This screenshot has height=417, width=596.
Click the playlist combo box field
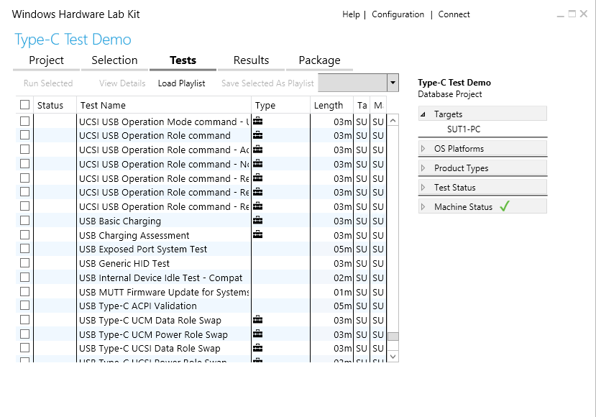[x=353, y=83]
